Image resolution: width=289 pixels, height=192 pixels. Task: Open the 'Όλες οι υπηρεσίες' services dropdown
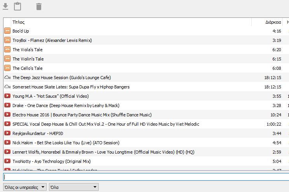pyautogui.click(x=25, y=187)
